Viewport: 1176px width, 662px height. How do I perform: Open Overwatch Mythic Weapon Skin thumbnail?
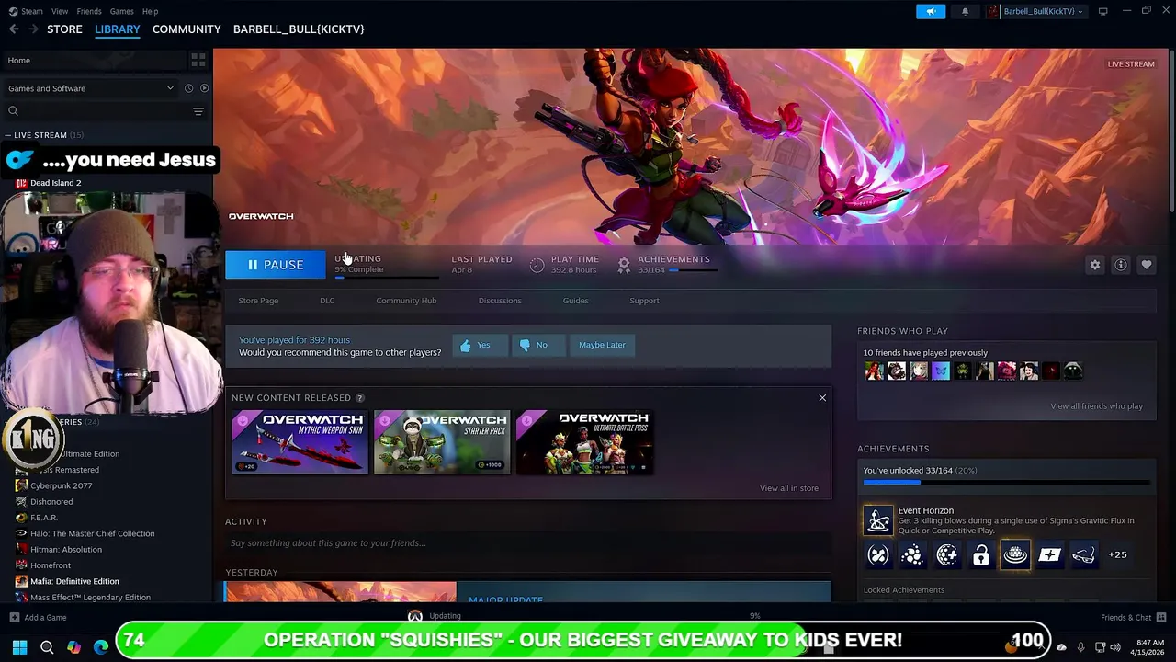(x=300, y=442)
